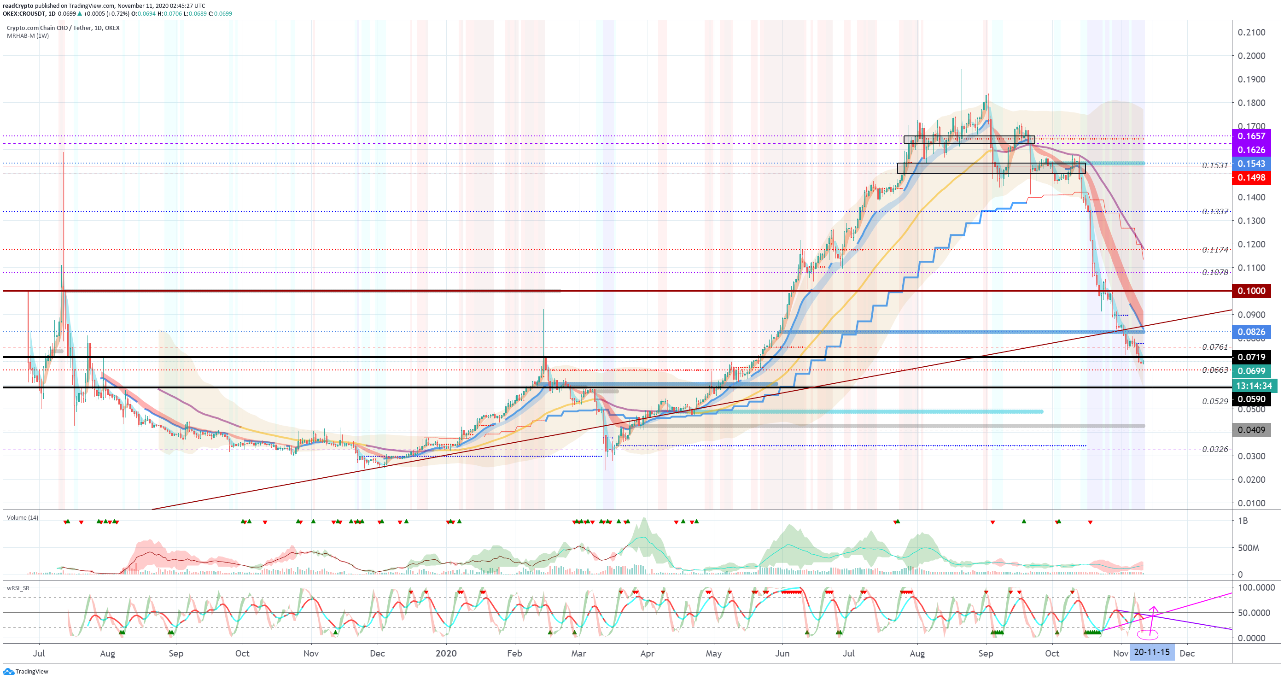Click the final Dec label on time axis

tap(1187, 654)
